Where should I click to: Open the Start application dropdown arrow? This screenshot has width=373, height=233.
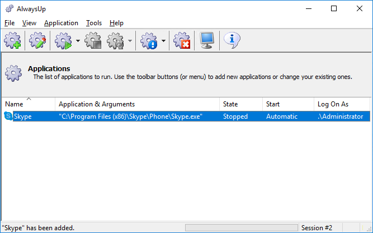coord(78,41)
